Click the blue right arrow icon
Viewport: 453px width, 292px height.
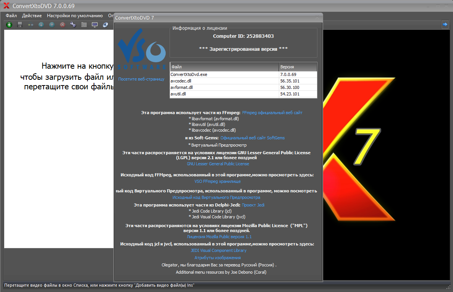click(x=445, y=24)
